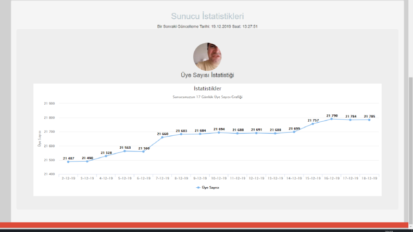Screen dimensions: 413x232
Task: Select the 21 683 data point
Action: coord(181,134)
